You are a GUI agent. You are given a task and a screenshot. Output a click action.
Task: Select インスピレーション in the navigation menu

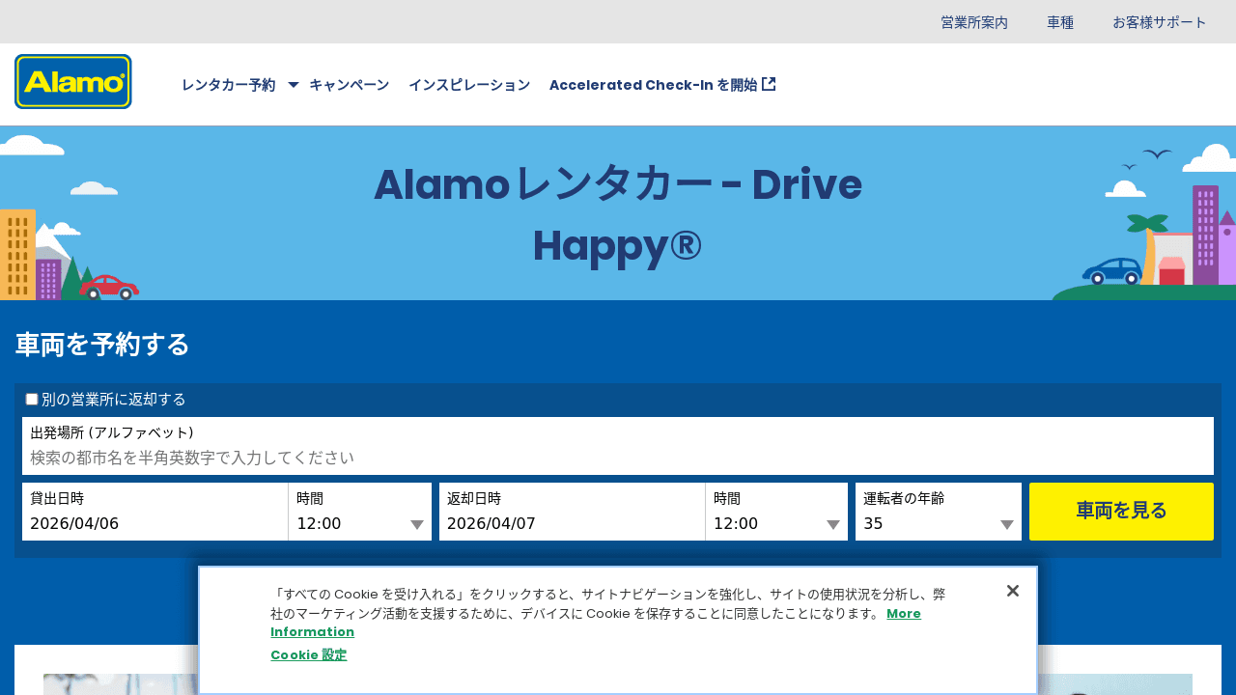coord(469,85)
